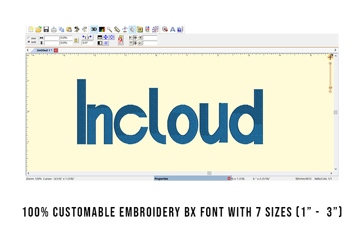The width and height of the screenshot is (364, 242).
Task: Align objects to the left edge
Action: (x=131, y=38)
